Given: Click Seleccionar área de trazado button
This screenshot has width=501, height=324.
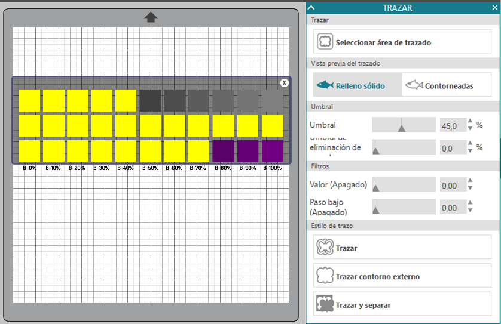Looking at the screenshot, I should tap(402, 41).
